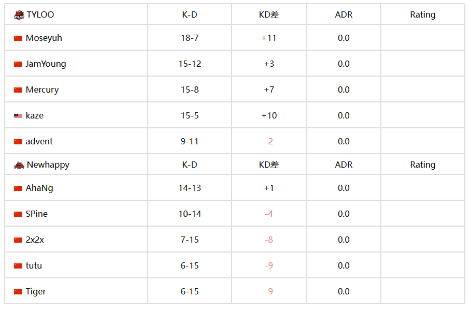Screen dimensions: 470x312
Task: Click the TYLOO team name header
Action: pyautogui.click(x=40, y=14)
